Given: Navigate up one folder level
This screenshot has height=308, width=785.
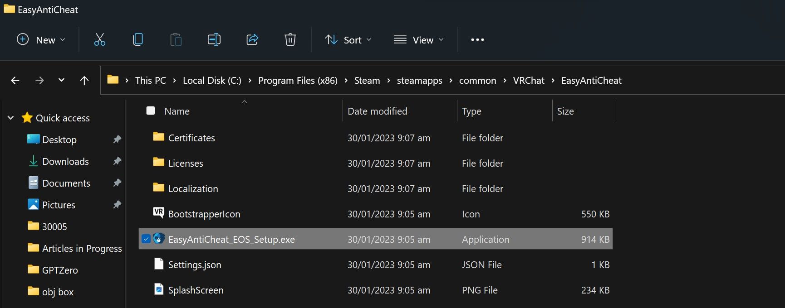Looking at the screenshot, I should pyautogui.click(x=84, y=81).
